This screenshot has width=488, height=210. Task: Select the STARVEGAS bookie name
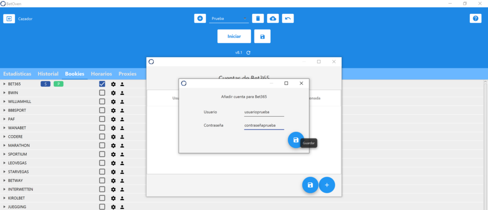tap(19, 172)
